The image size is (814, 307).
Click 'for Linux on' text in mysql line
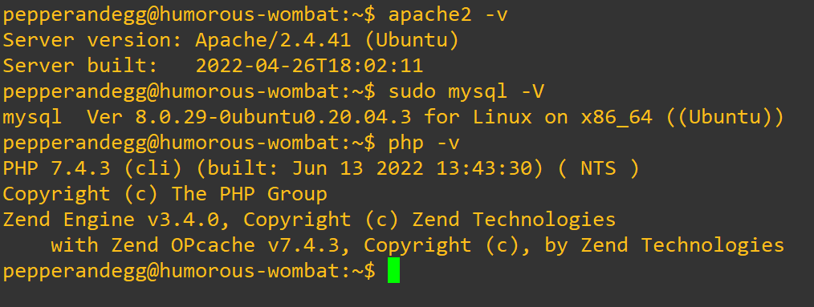[x=496, y=117]
